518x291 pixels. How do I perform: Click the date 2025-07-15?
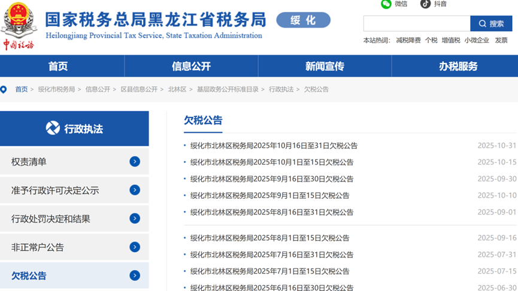pyautogui.click(x=497, y=271)
